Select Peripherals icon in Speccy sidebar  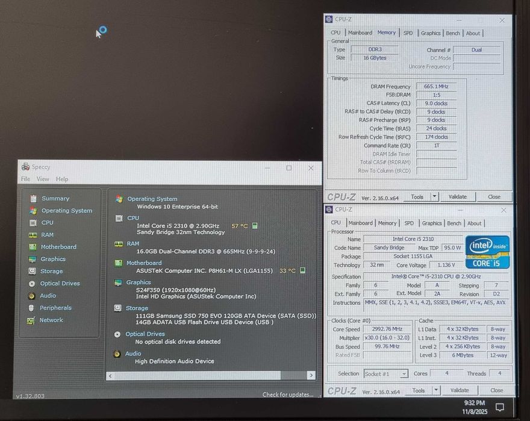pyautogui.click(x=31, y=308)
